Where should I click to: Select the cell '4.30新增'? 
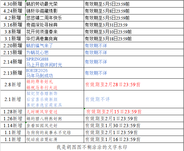tap(13, 4)
